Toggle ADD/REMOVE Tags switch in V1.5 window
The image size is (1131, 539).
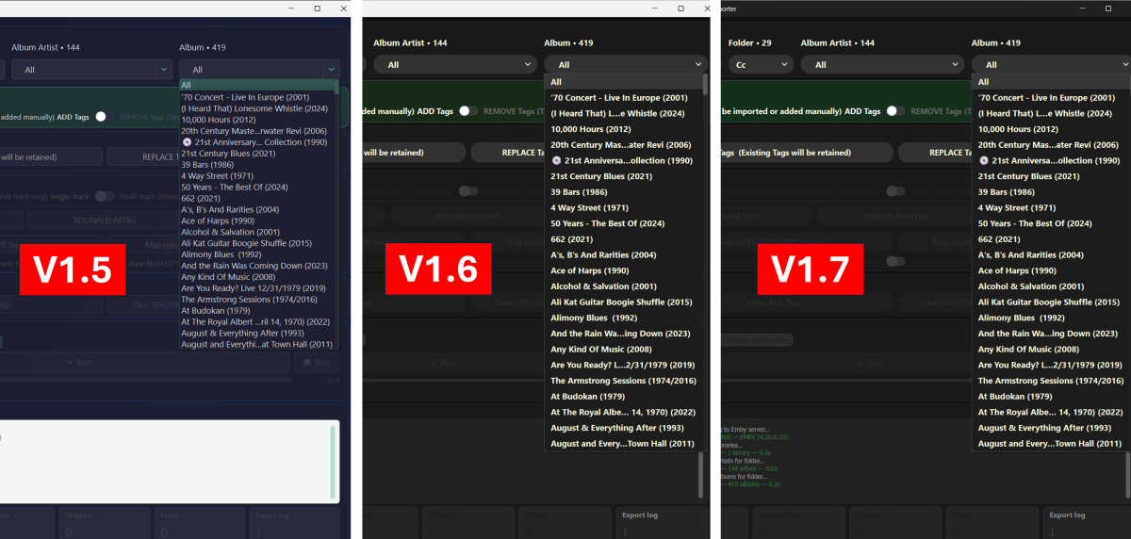point(105,117)
